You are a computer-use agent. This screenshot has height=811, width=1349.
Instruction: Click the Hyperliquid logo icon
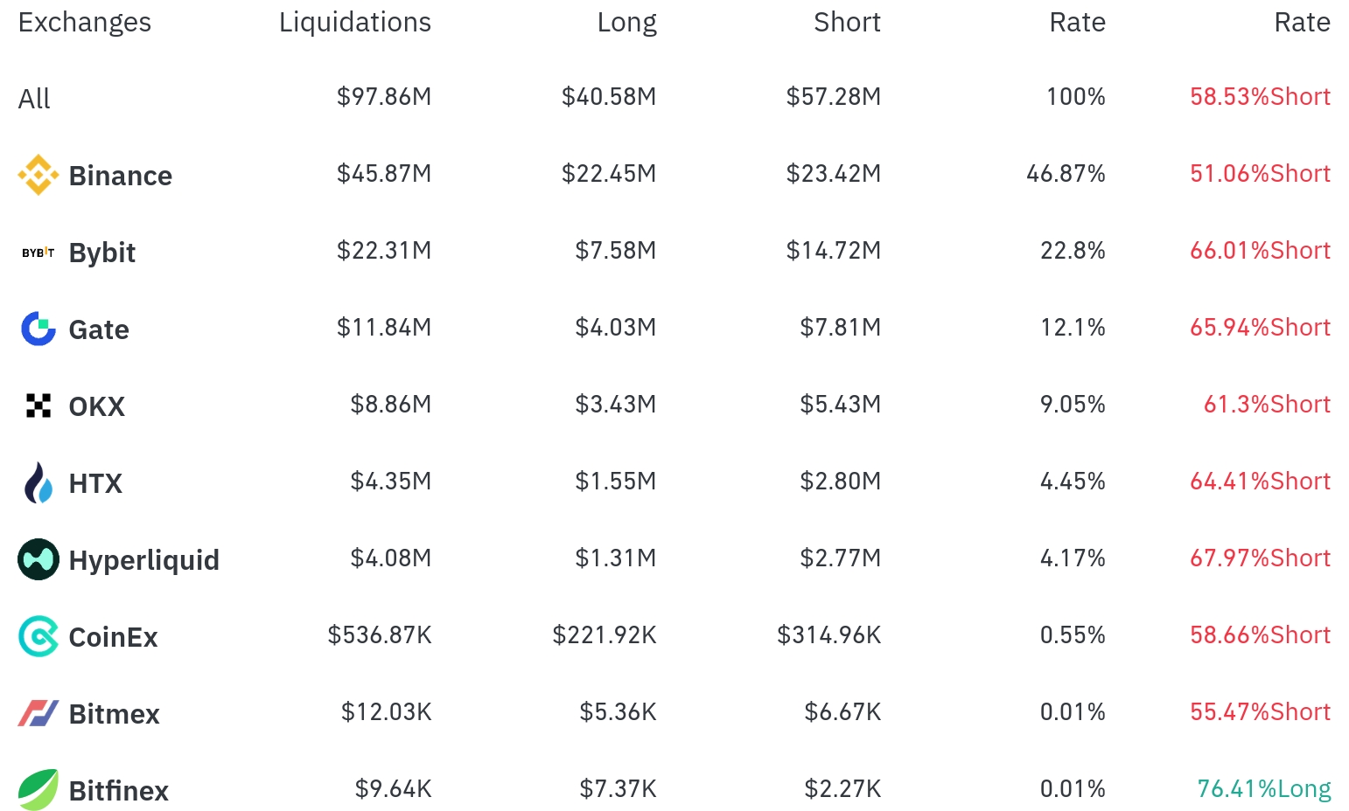(38, 559)
